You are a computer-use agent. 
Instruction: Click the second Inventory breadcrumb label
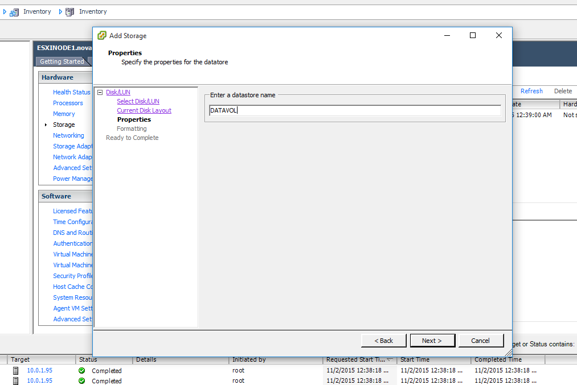click(93, 12)
